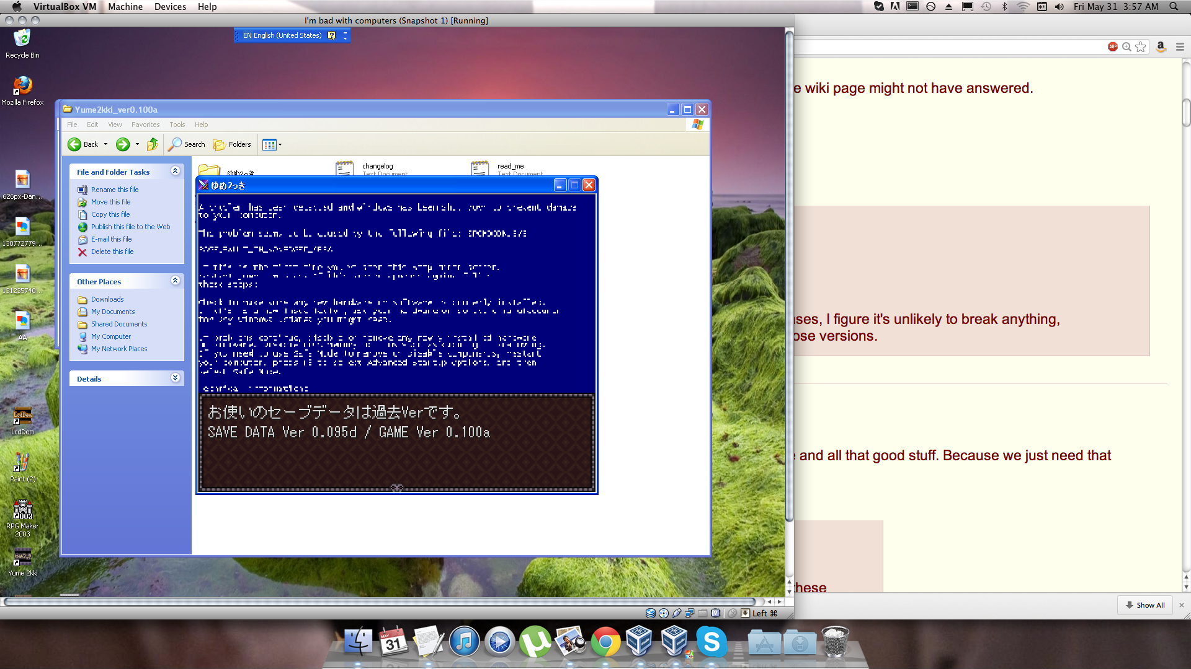Open the Recycle Bin desktop icon
The height and width of the screenshot is (669, 1191).
tap(22, 43)
